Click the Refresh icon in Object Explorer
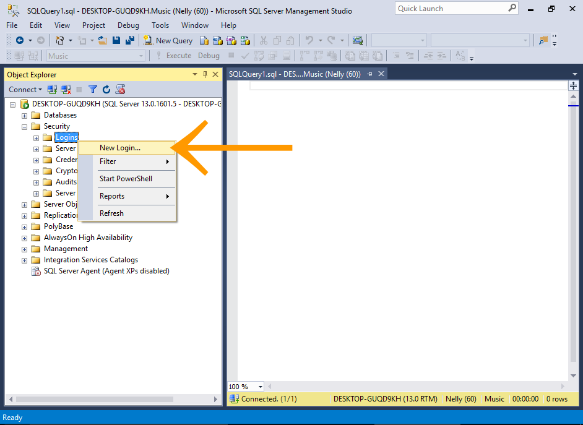The width and height of the screenshot is (583, 425). tap(106, 89)
